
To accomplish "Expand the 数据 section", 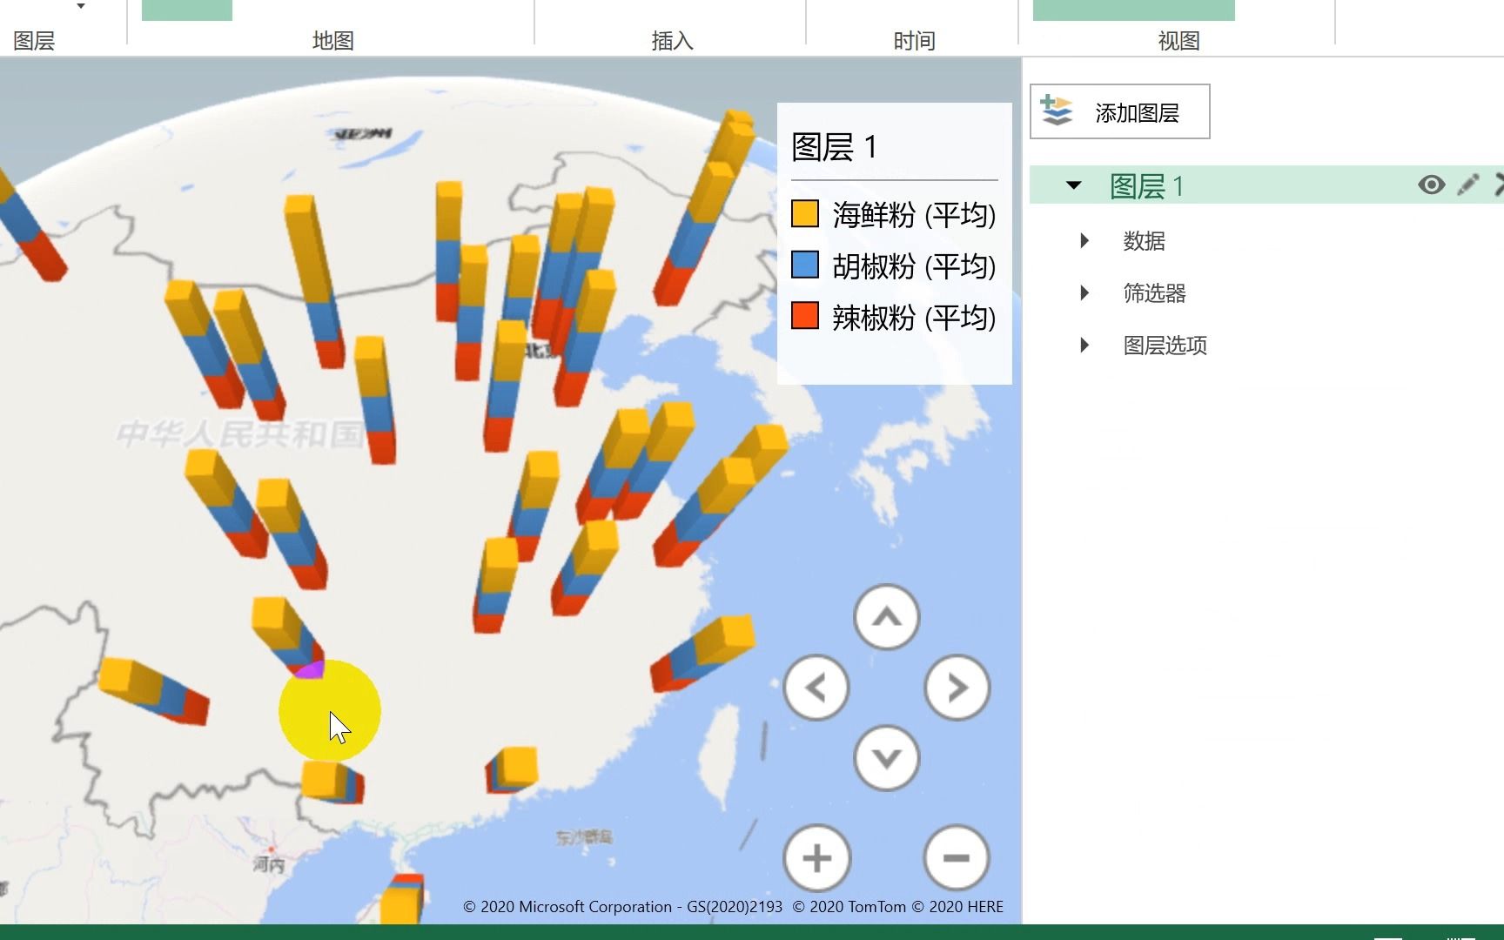I will click(x=1084, y=241).
